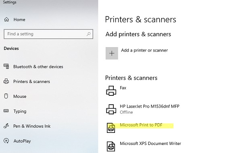This screenshot has height=153, width=242.
Task: Click the Bluetooth & other devices icon
Action: 6,66
